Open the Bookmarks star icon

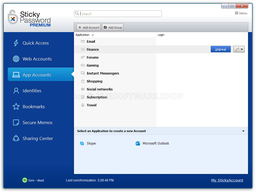click(x=16, y=107)
